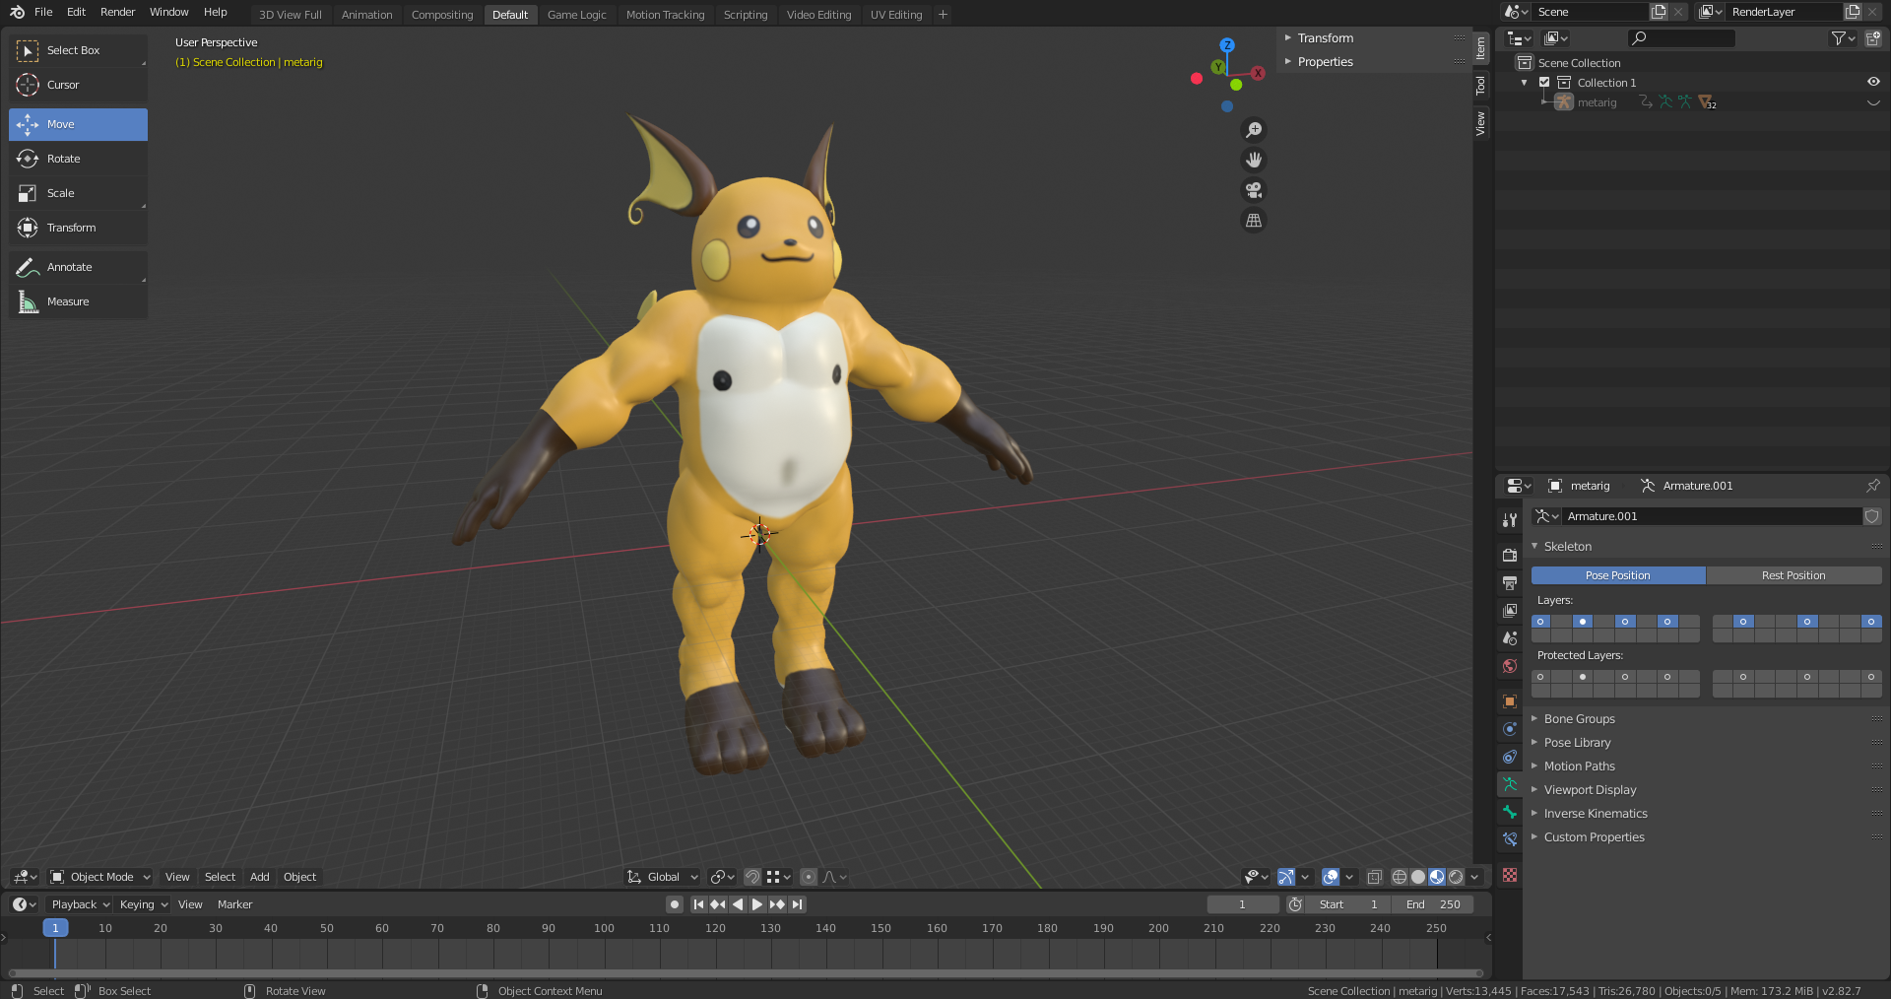Select the Annotate tool
1891x999 pixels.
pos(78,267)
